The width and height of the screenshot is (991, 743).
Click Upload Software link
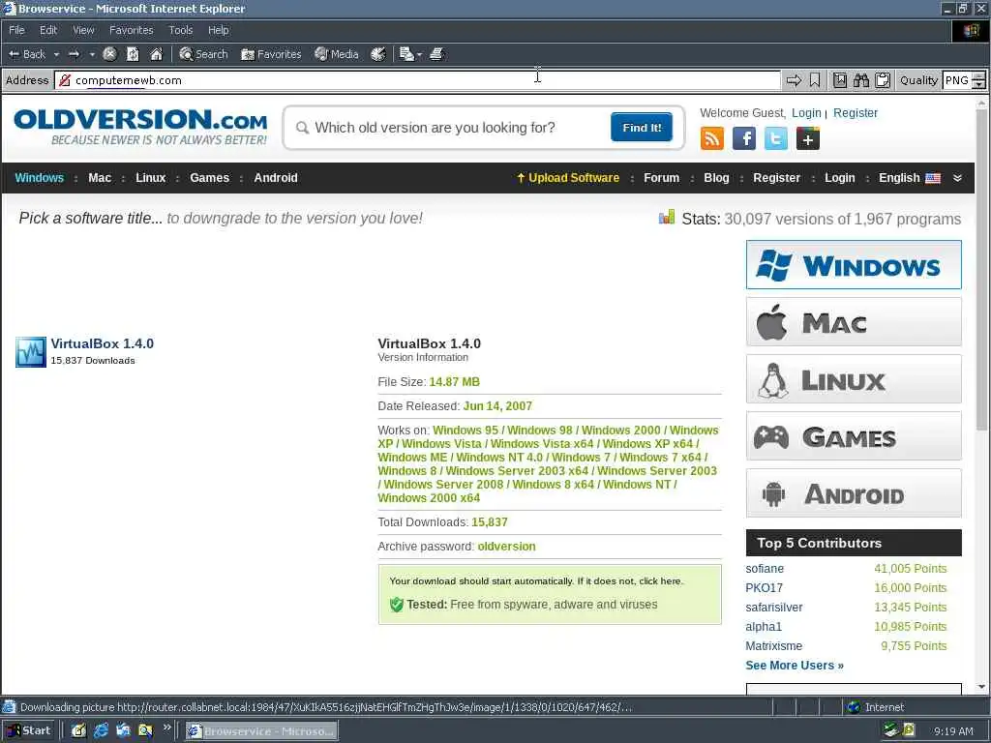click(x=568, y=178)
